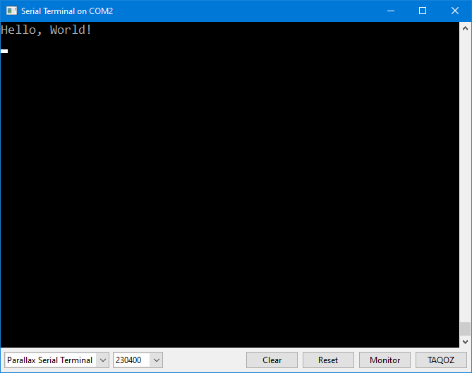Click the empty scrollbar track above the thumb
Viewport: 472px width, 373px height.
pyautogui.click(x=465, y=176)
